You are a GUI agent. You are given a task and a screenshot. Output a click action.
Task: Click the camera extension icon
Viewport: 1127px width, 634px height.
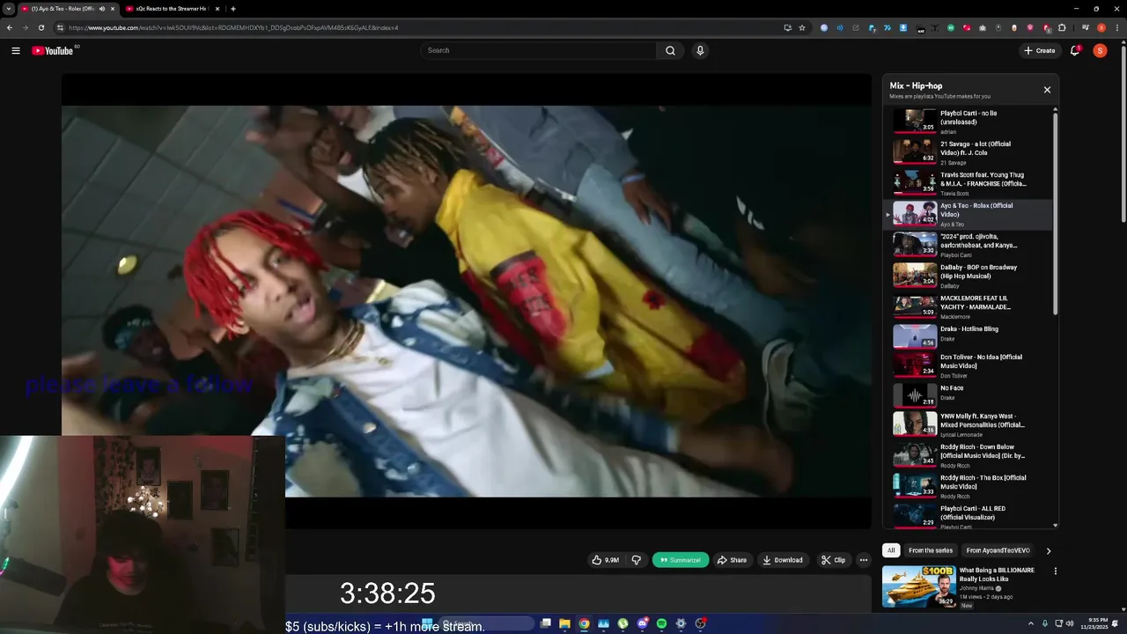tap(983, 27)
